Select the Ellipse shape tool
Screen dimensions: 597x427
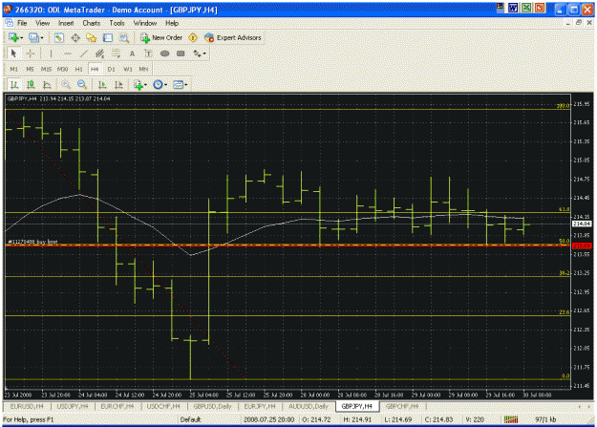[x=164, y=53]
